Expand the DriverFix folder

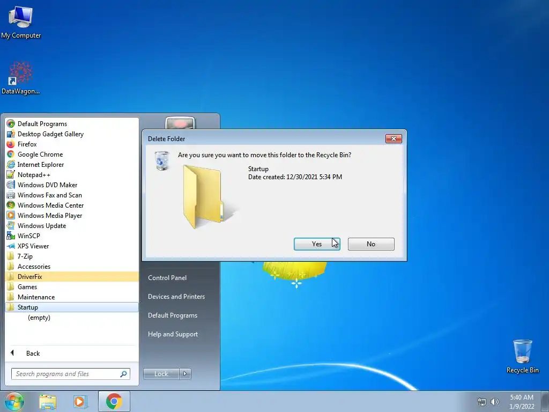click(72, 276)
